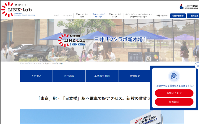Click the banner title 三井リンクラボ新木場1

tap(120, 39)
